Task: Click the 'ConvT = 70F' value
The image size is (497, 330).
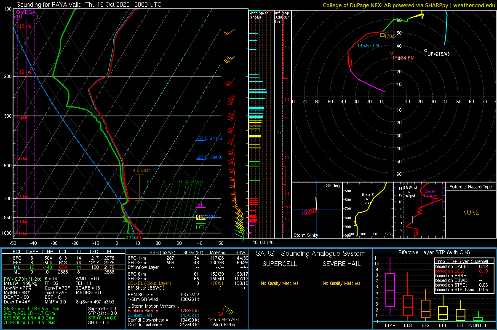Action: coord(57,288)
